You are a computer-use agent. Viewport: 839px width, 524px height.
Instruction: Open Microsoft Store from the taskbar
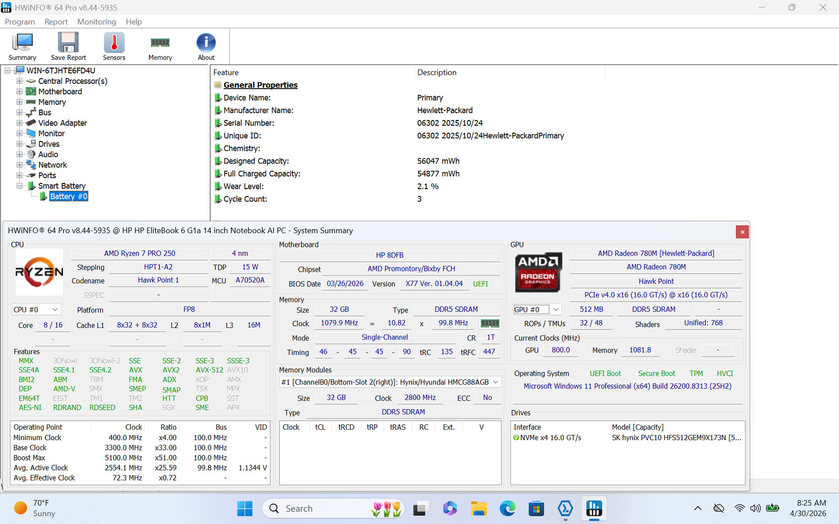point(536,508)
